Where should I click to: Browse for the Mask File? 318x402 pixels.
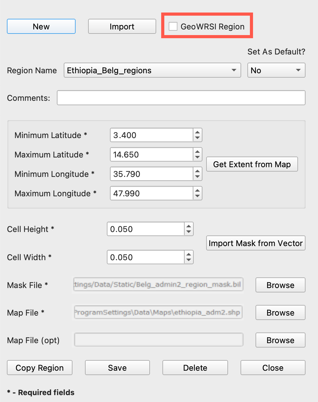click(x=280, y=285)
